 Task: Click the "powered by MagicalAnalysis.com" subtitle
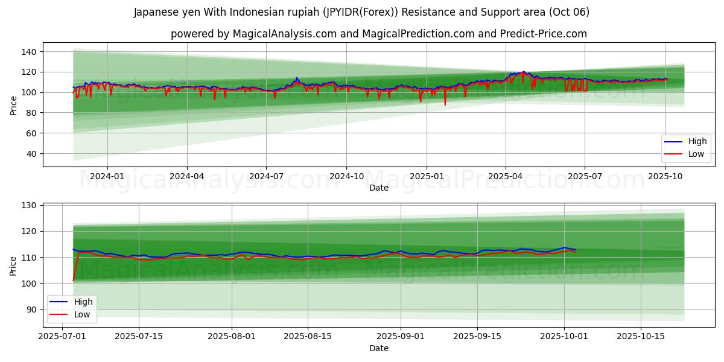tap(378, 34)
